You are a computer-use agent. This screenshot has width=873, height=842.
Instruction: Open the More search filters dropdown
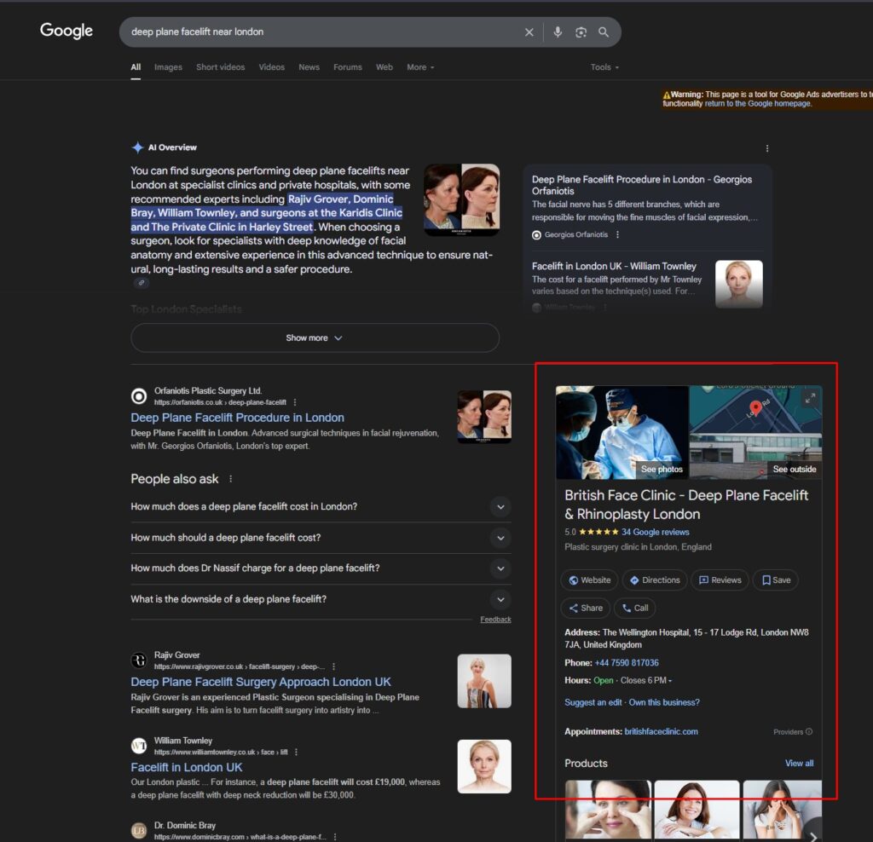coord(420,67)
